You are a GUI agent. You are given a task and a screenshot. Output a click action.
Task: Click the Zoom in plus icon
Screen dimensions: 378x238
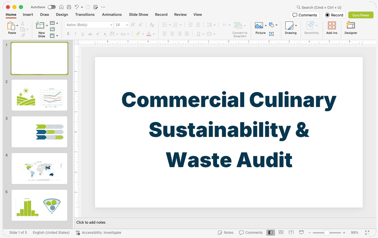344,233
